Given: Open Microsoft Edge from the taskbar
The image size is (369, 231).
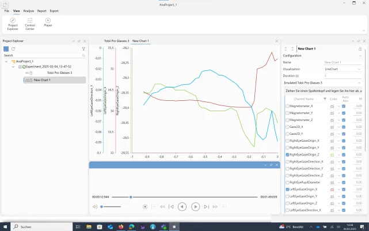Looking at the screenshot, I should (x=132, y=227).
